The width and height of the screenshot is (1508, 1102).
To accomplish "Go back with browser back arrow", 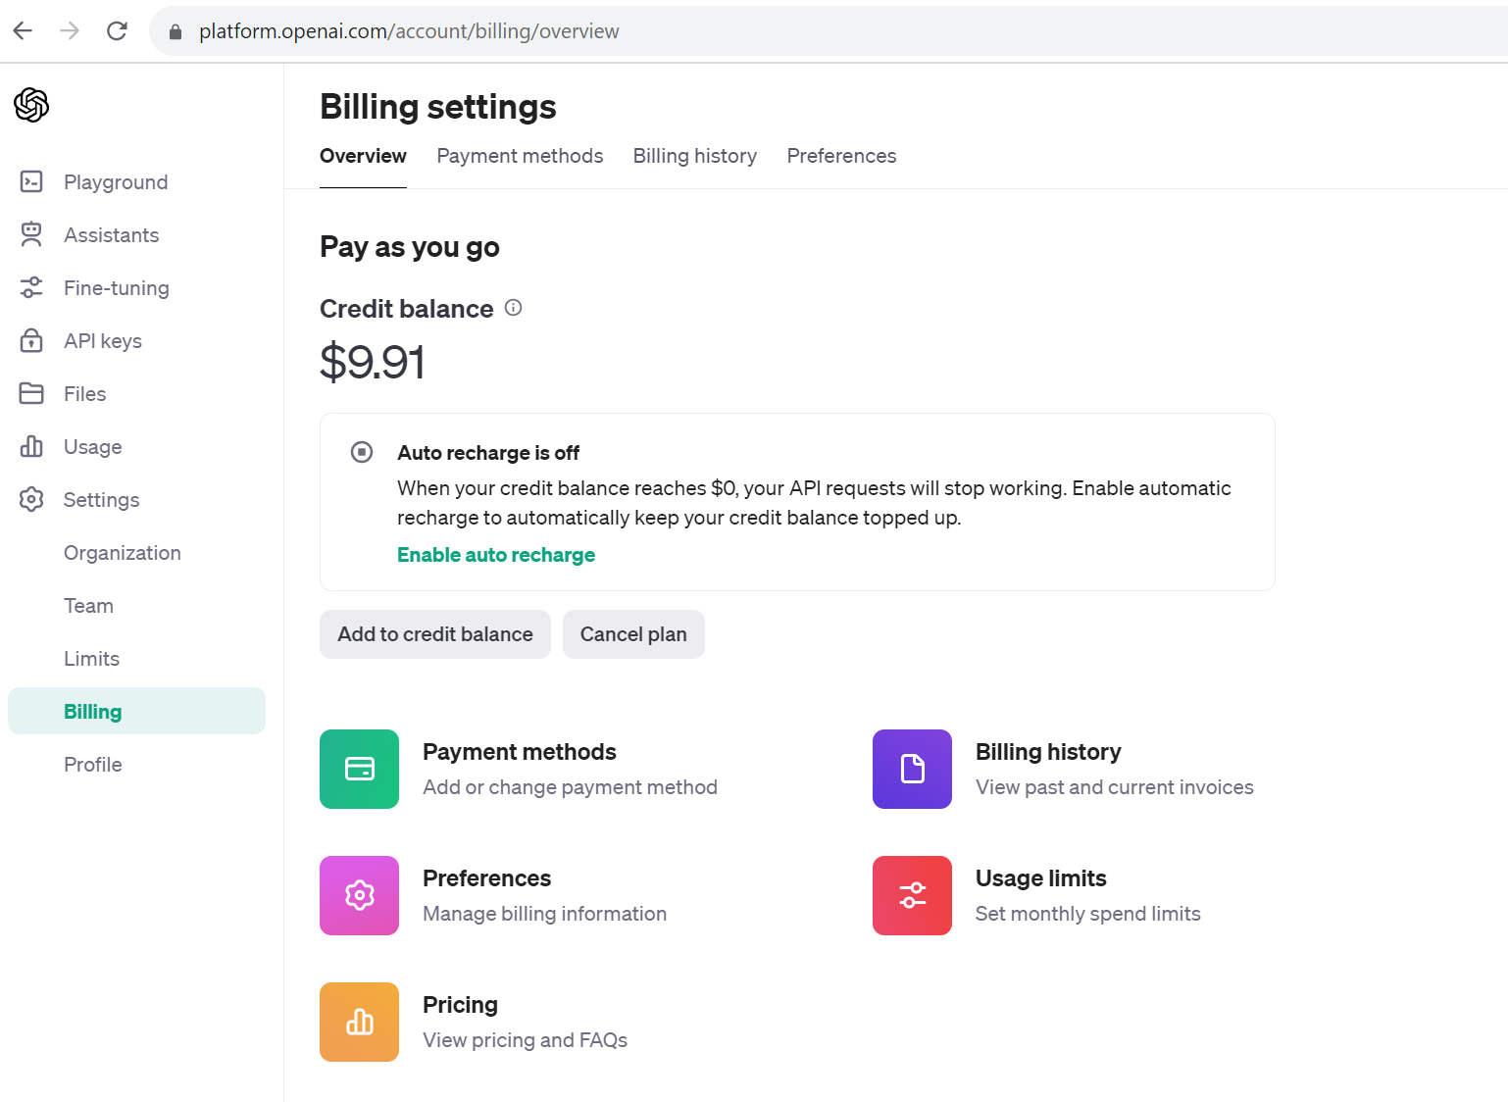I will [24, 31].
